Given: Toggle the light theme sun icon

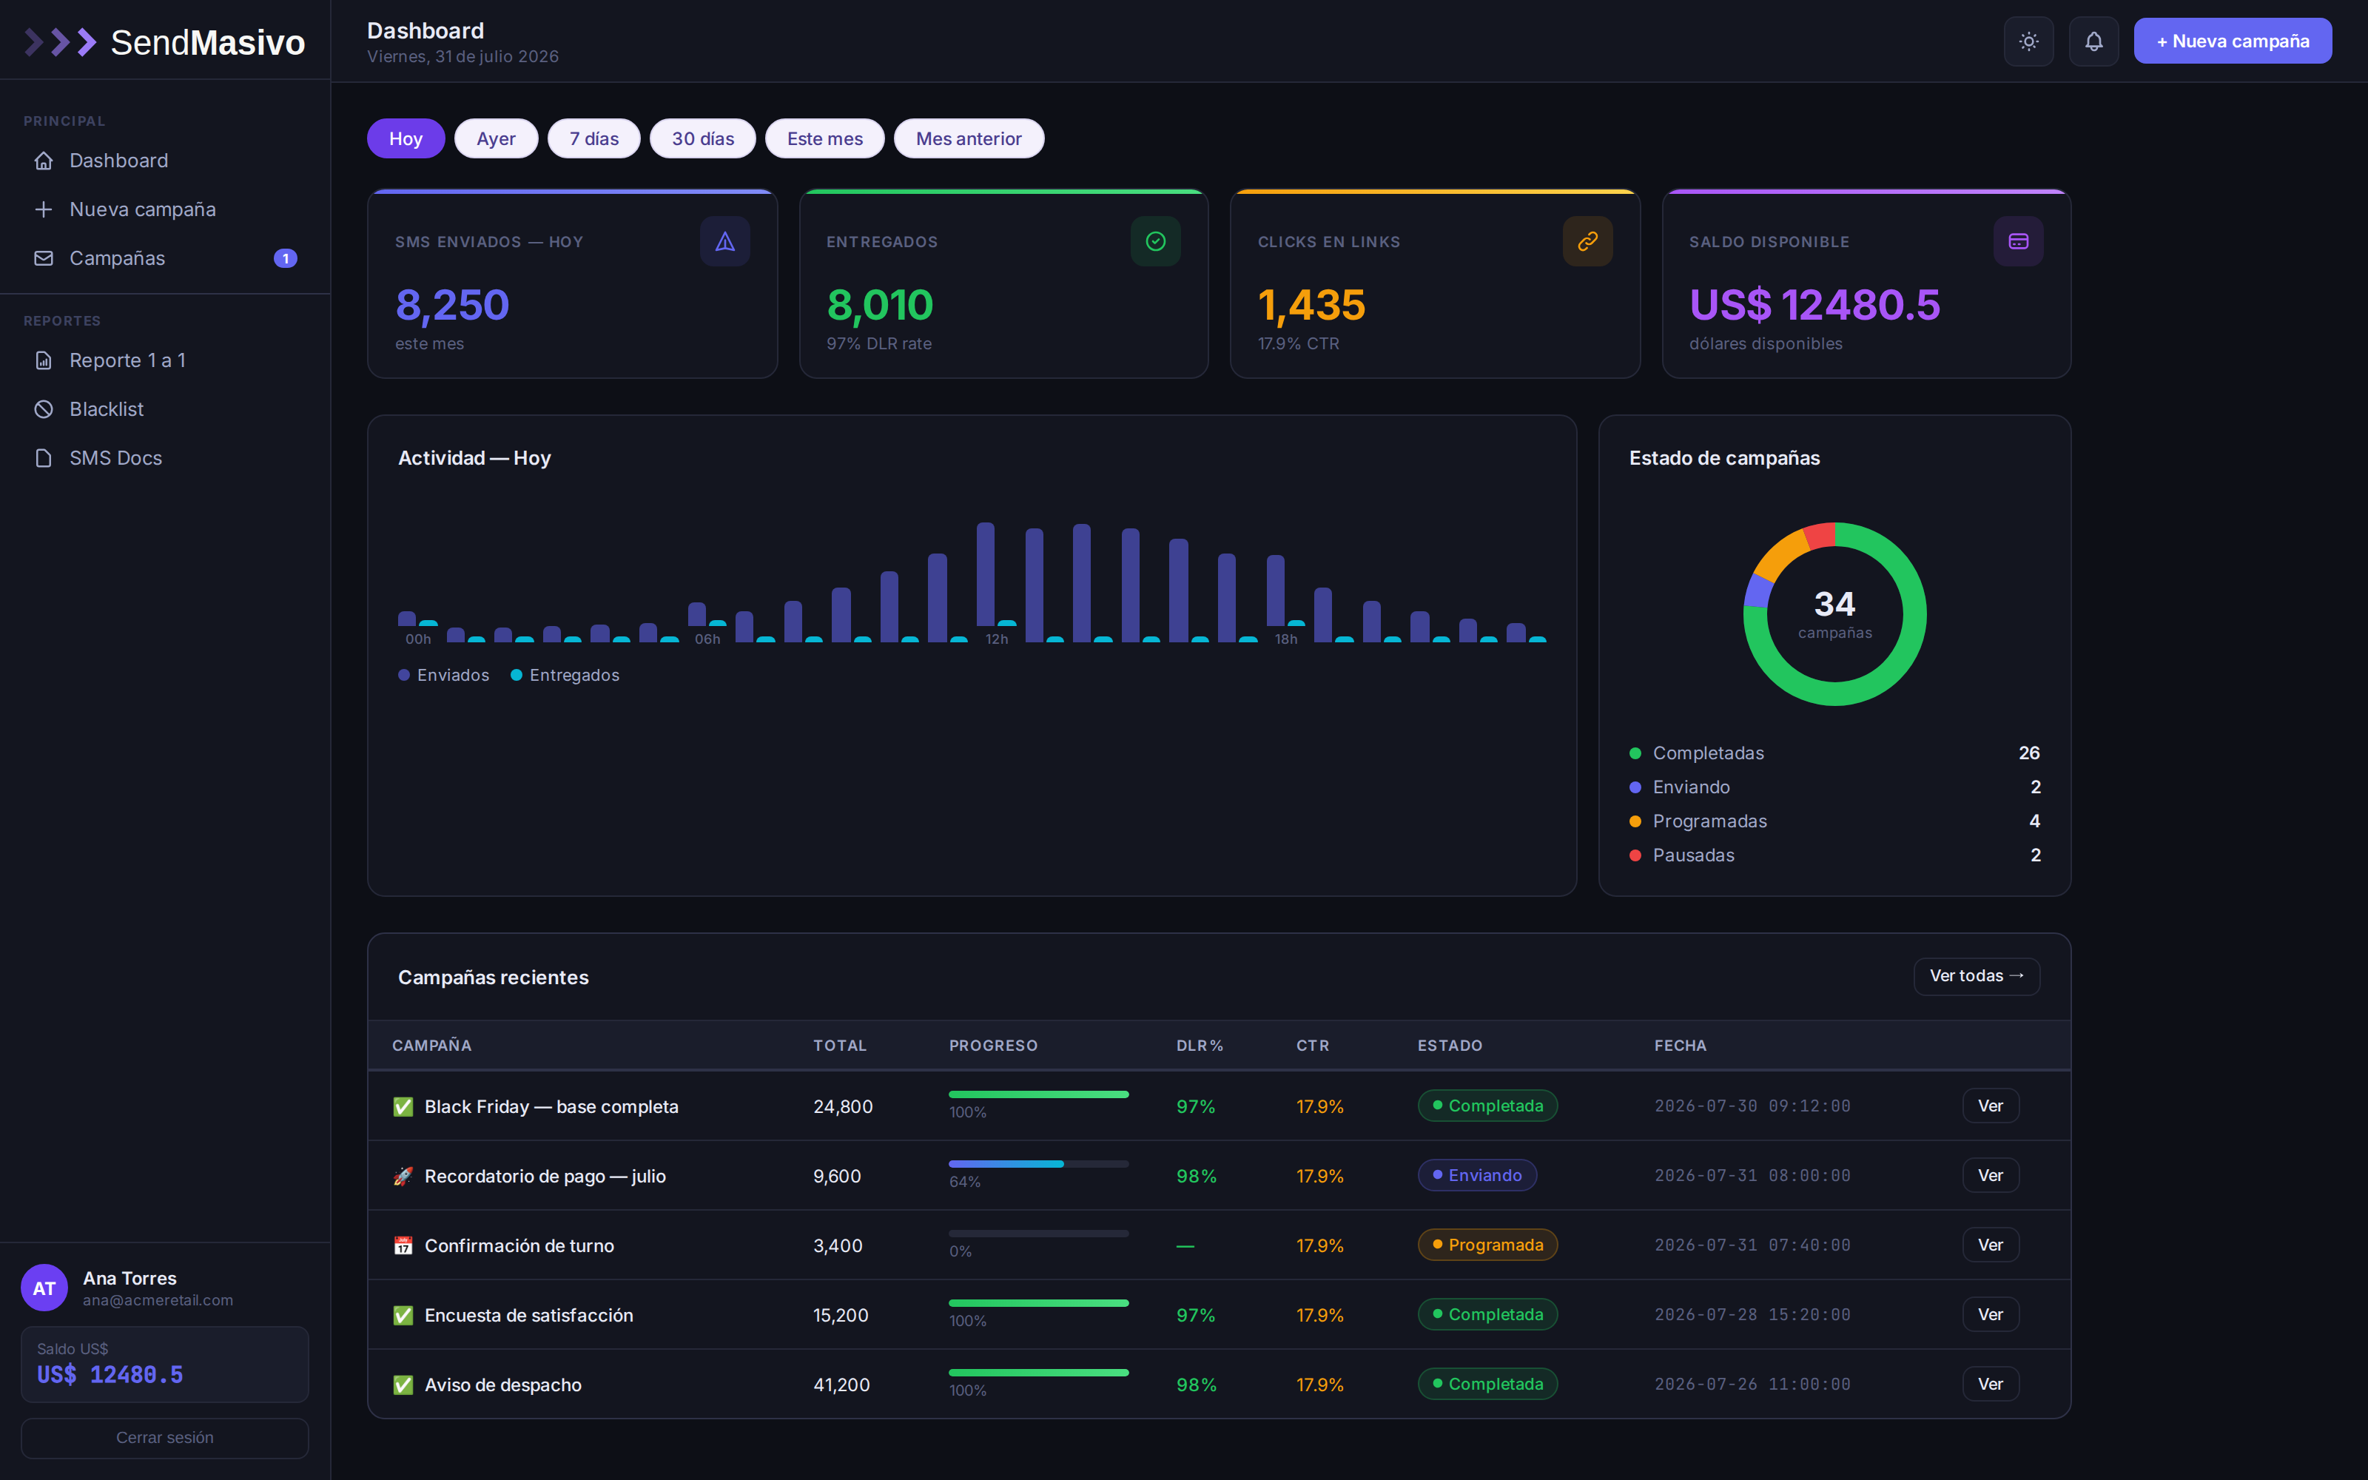Looking at the screenshot, I should 2028,41.
